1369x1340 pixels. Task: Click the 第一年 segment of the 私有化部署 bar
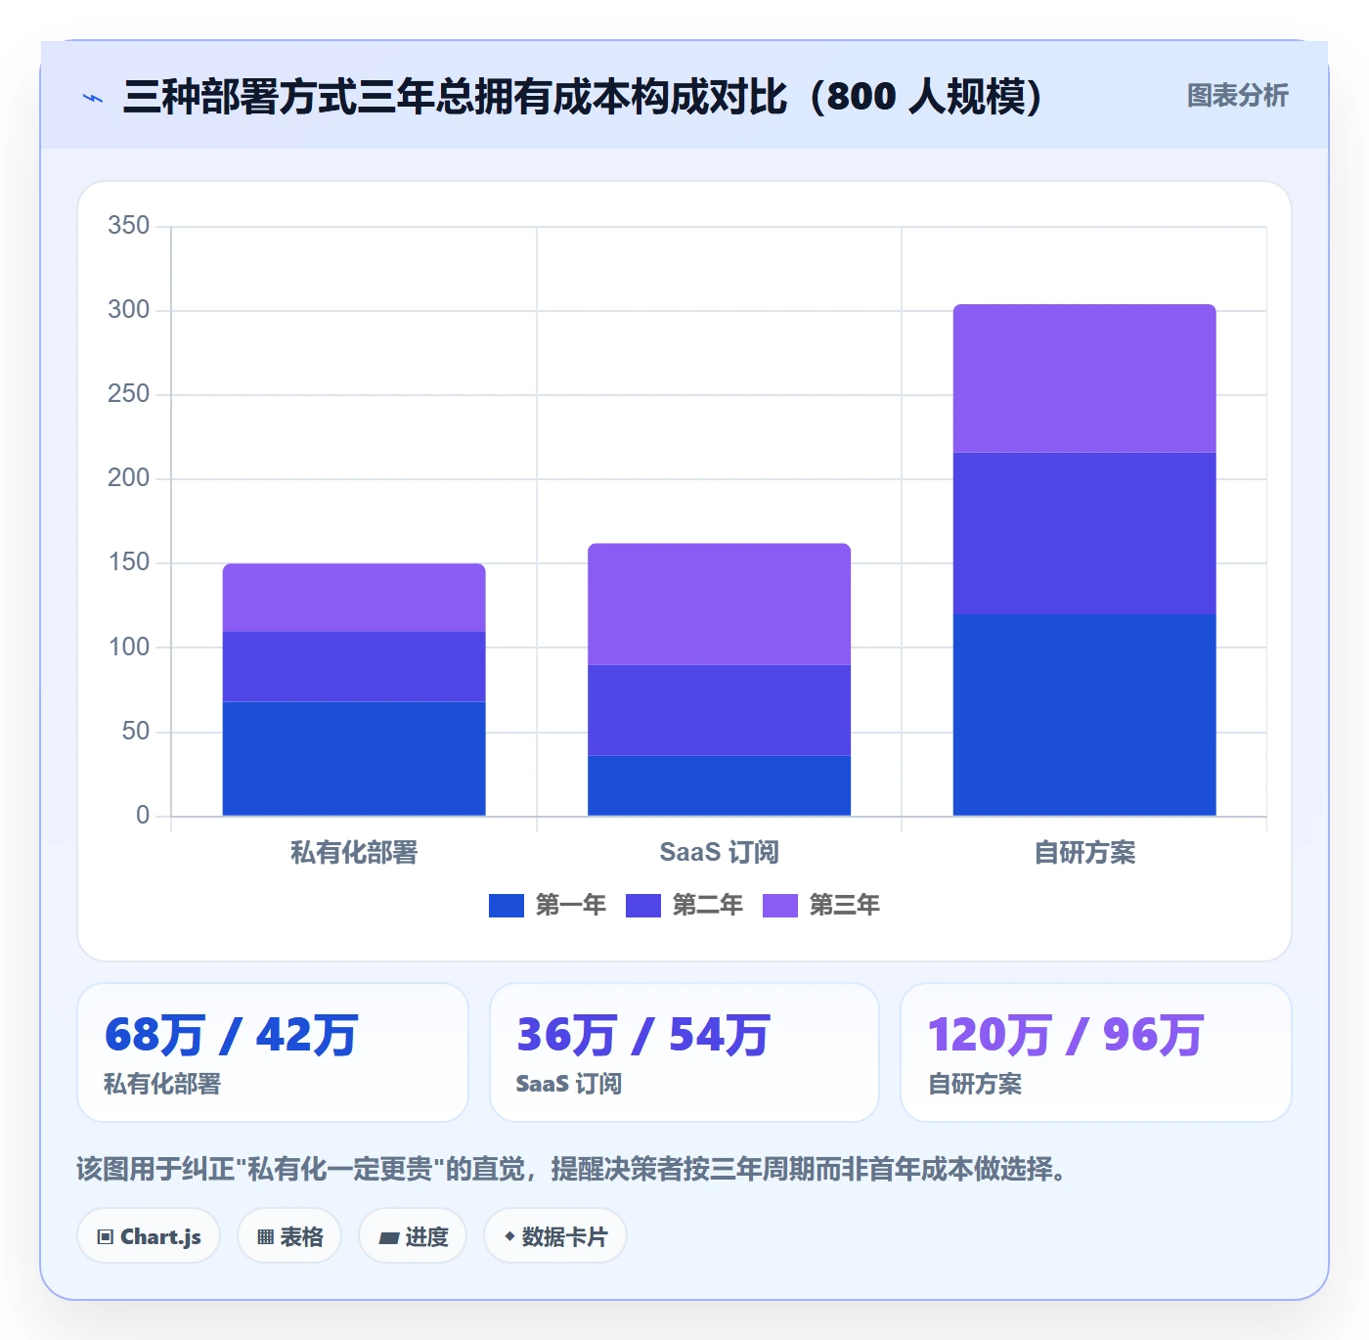[x=354, y=759]
